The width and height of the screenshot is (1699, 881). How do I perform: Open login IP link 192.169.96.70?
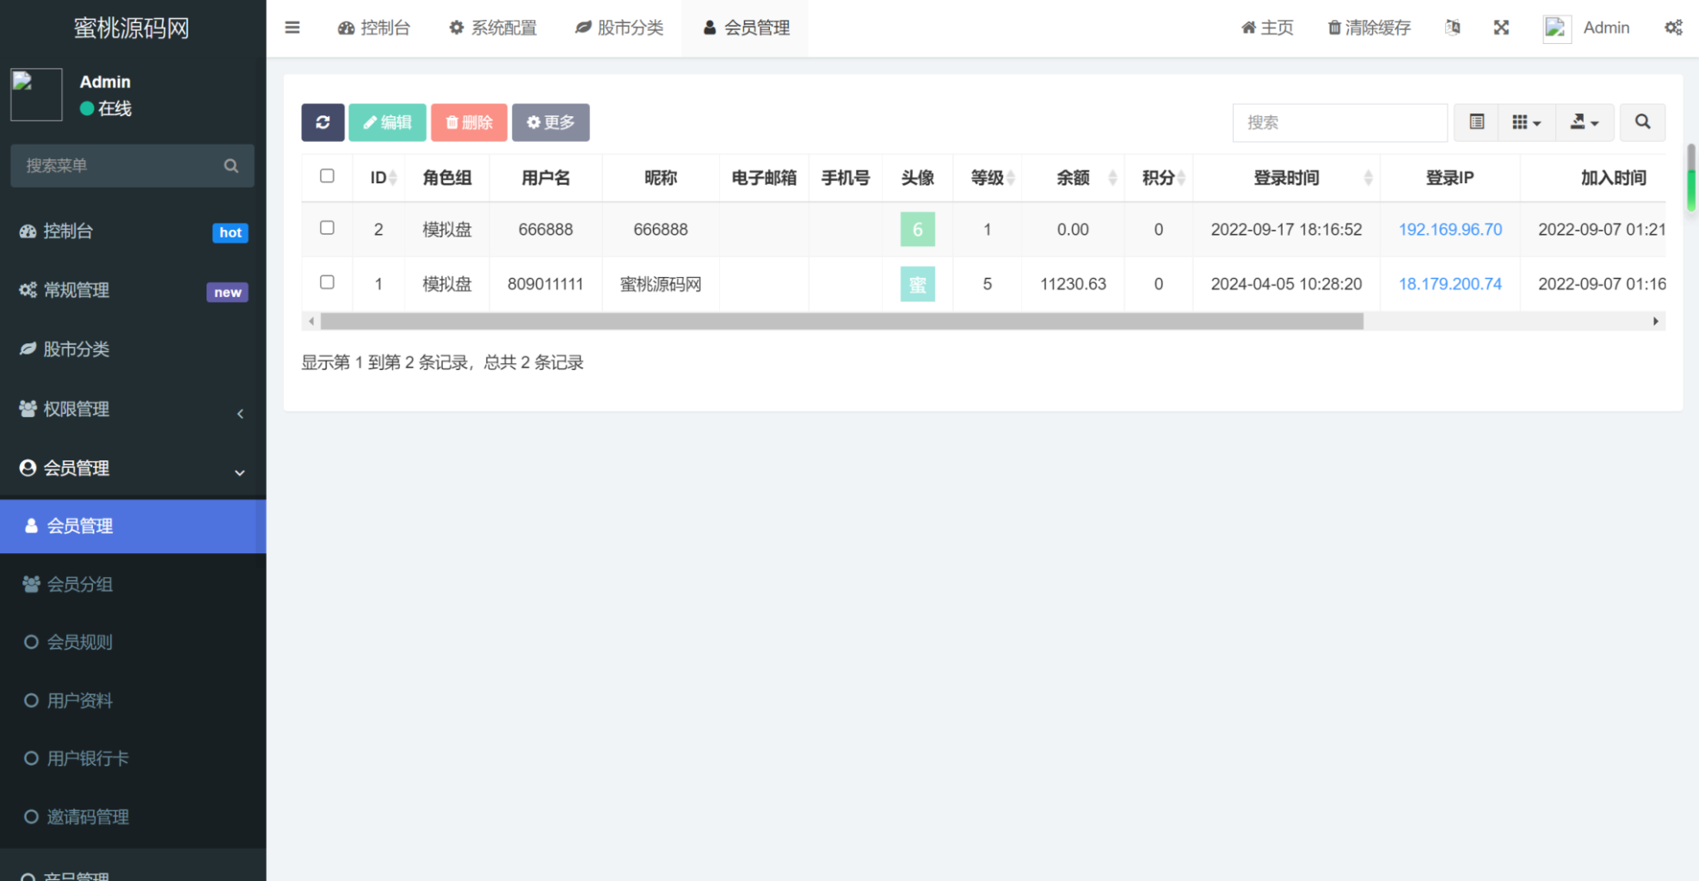1450,229
